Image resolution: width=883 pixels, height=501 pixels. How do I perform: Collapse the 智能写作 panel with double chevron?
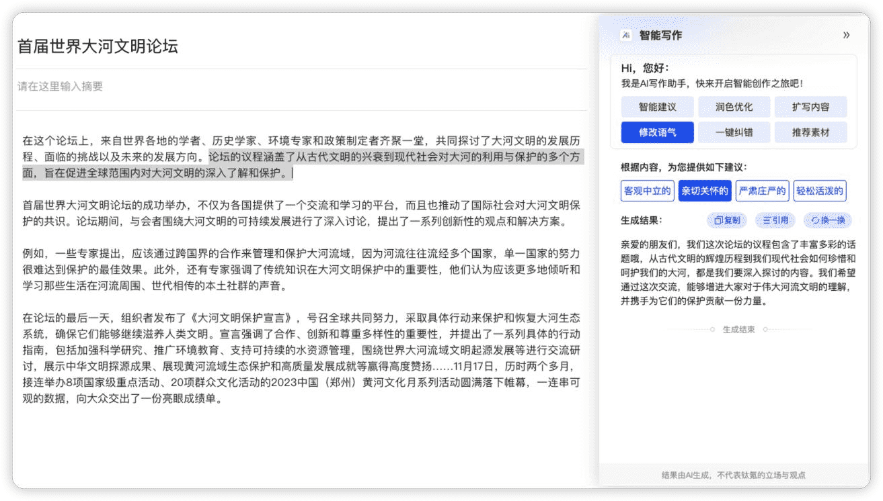coord(846,35)
